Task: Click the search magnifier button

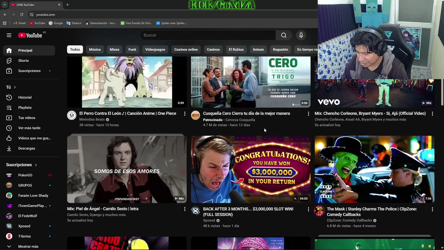Action: pos(284,35)
